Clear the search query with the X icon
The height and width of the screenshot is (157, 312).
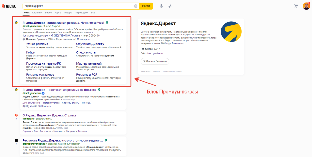(136, 6)
